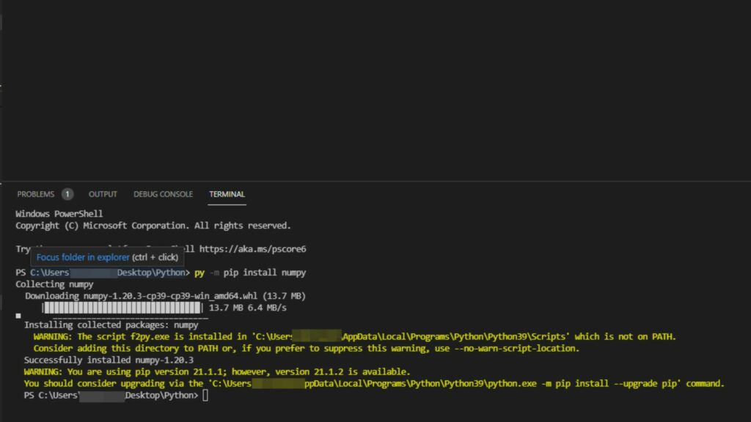Click the Microsoft copyright notice line
751x422 pixels.
pyautogui.click(x=154, y=225)
